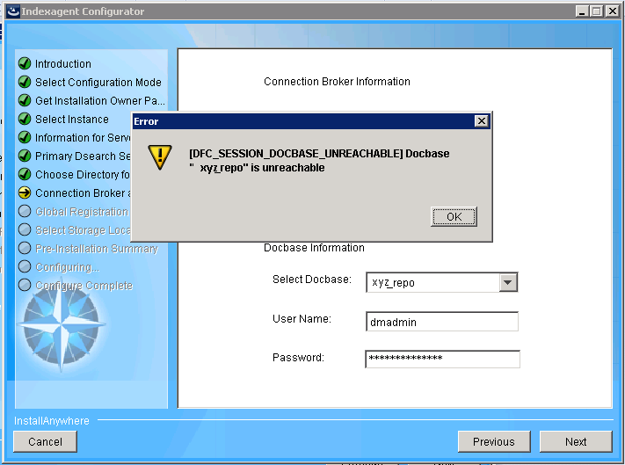Go back with the Previous button
625x465 pixels.
(494, 441)
